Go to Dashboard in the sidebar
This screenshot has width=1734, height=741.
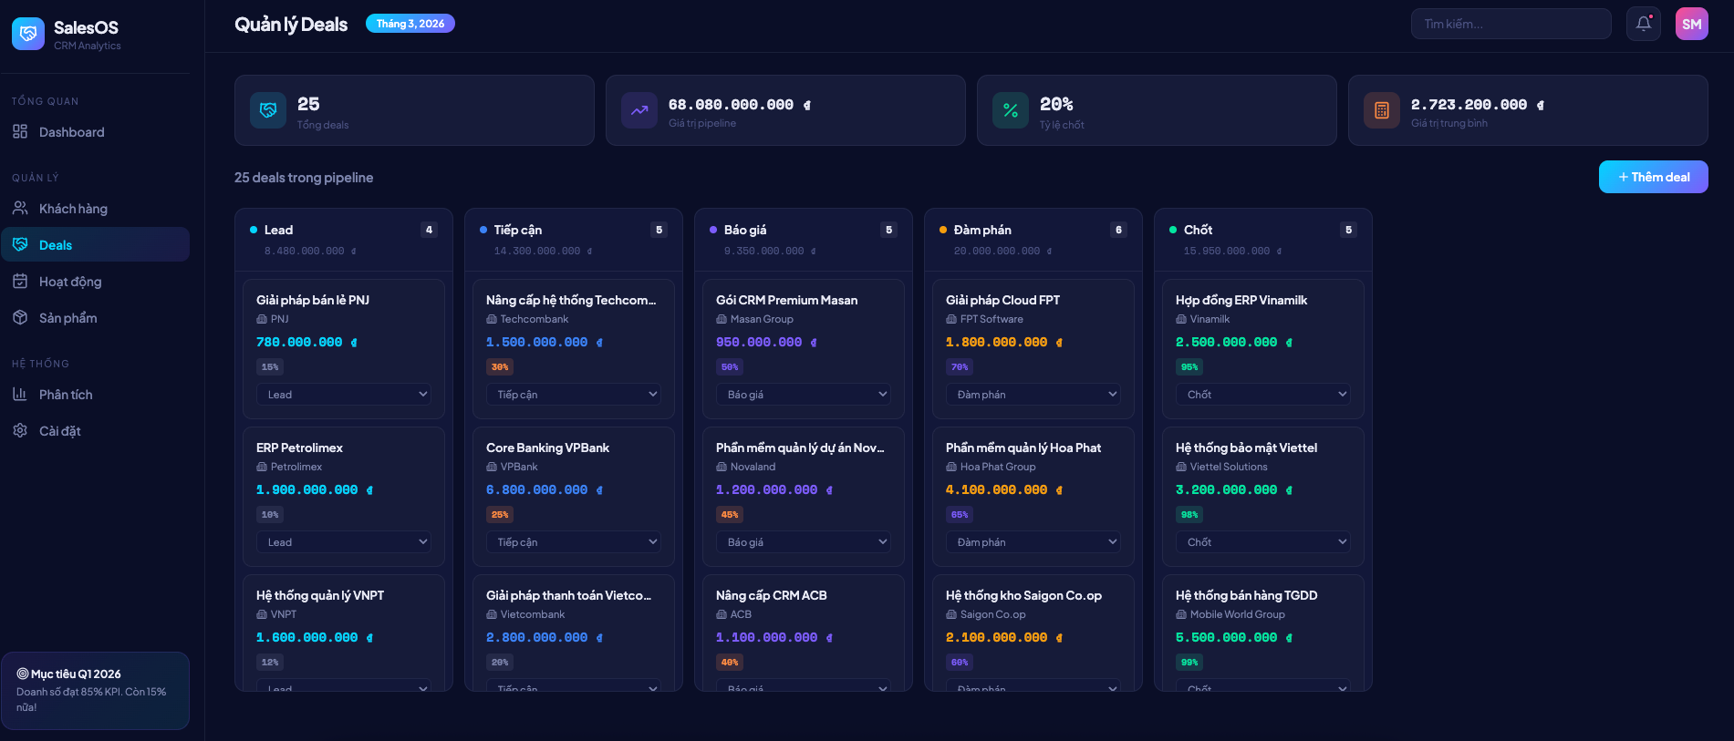click(x=95, y=132)
